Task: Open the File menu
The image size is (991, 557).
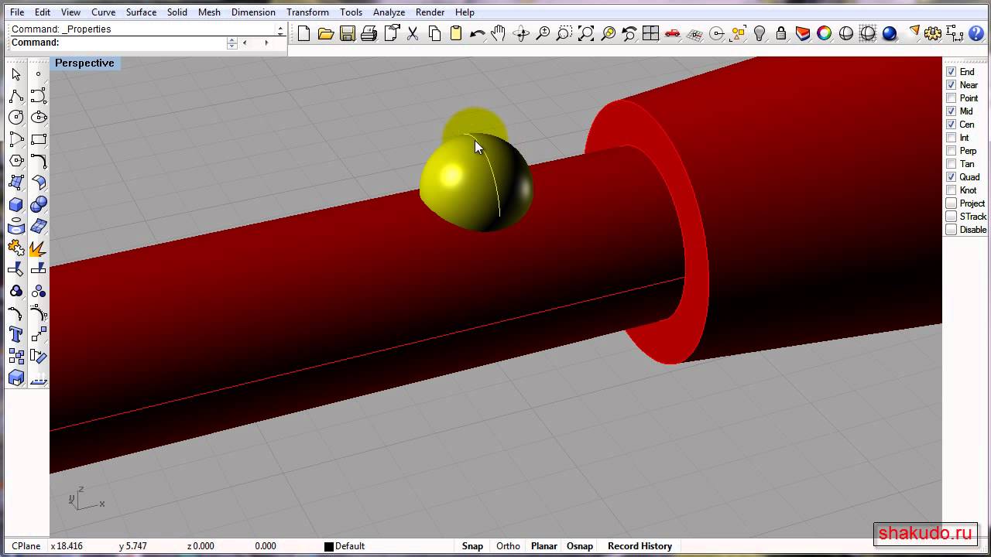Action: point(17,12)
